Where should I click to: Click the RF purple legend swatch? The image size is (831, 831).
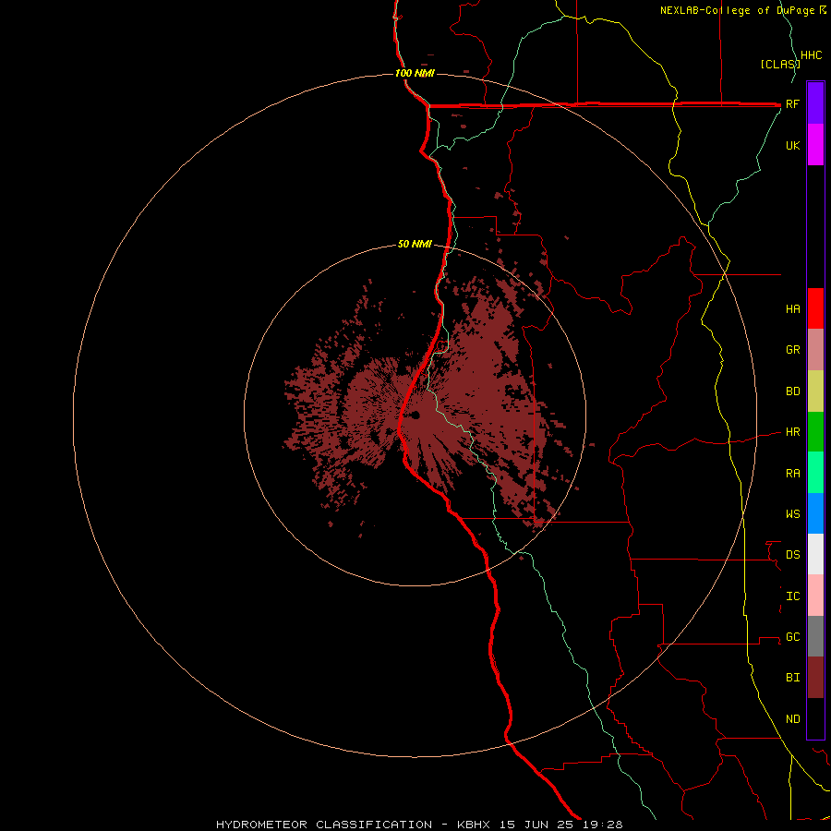click(x=815, y=102)
